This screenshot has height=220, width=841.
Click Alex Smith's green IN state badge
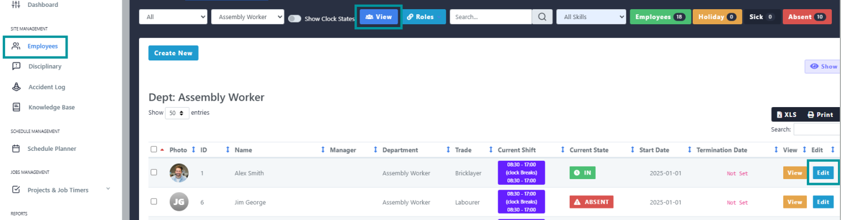click(582, 173)
